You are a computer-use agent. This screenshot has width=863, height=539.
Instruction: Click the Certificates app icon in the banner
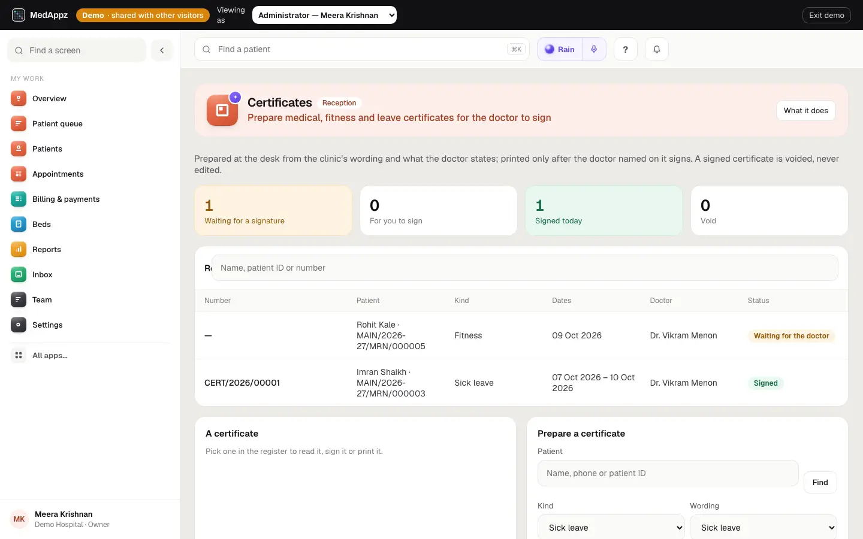click(x=222, y=110)
